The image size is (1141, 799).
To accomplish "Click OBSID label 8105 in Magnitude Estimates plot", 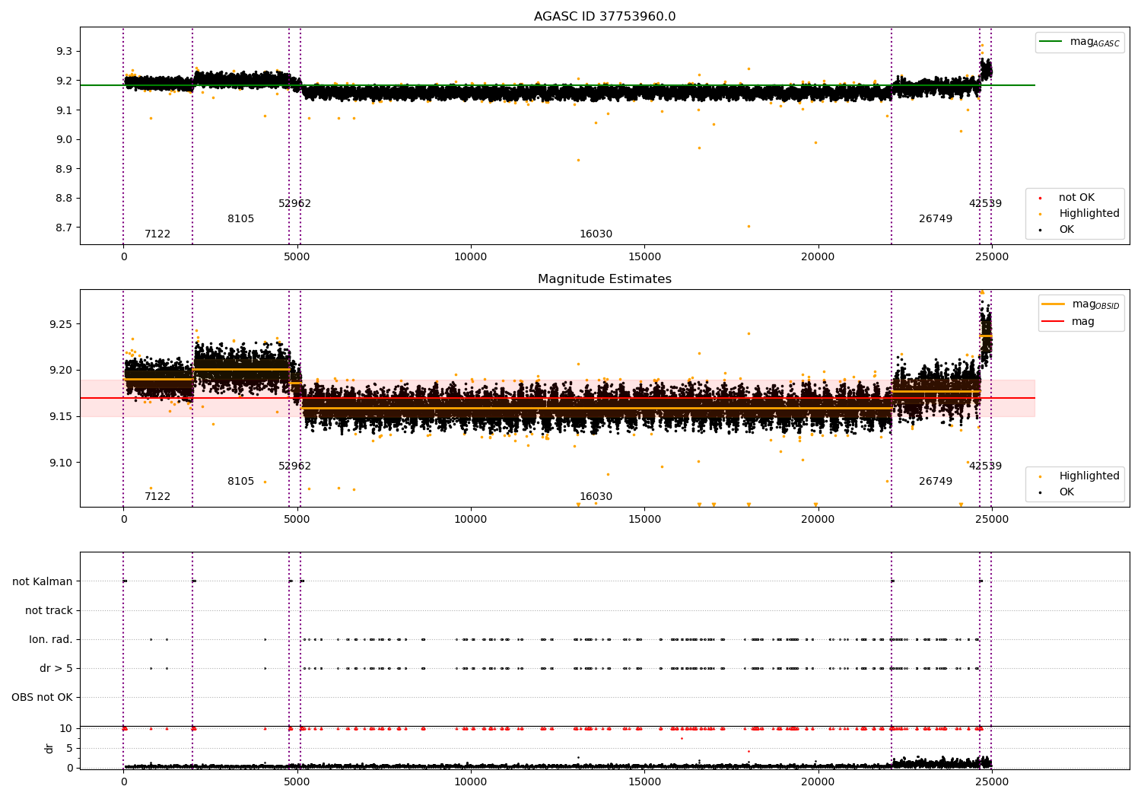I will (241, 482).
